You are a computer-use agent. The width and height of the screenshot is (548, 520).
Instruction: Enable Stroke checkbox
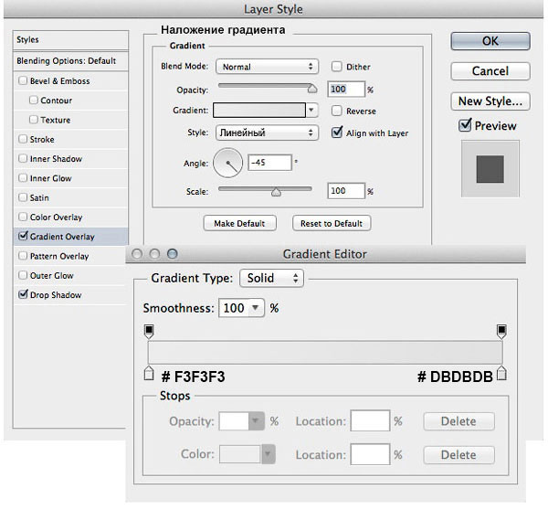23,139
